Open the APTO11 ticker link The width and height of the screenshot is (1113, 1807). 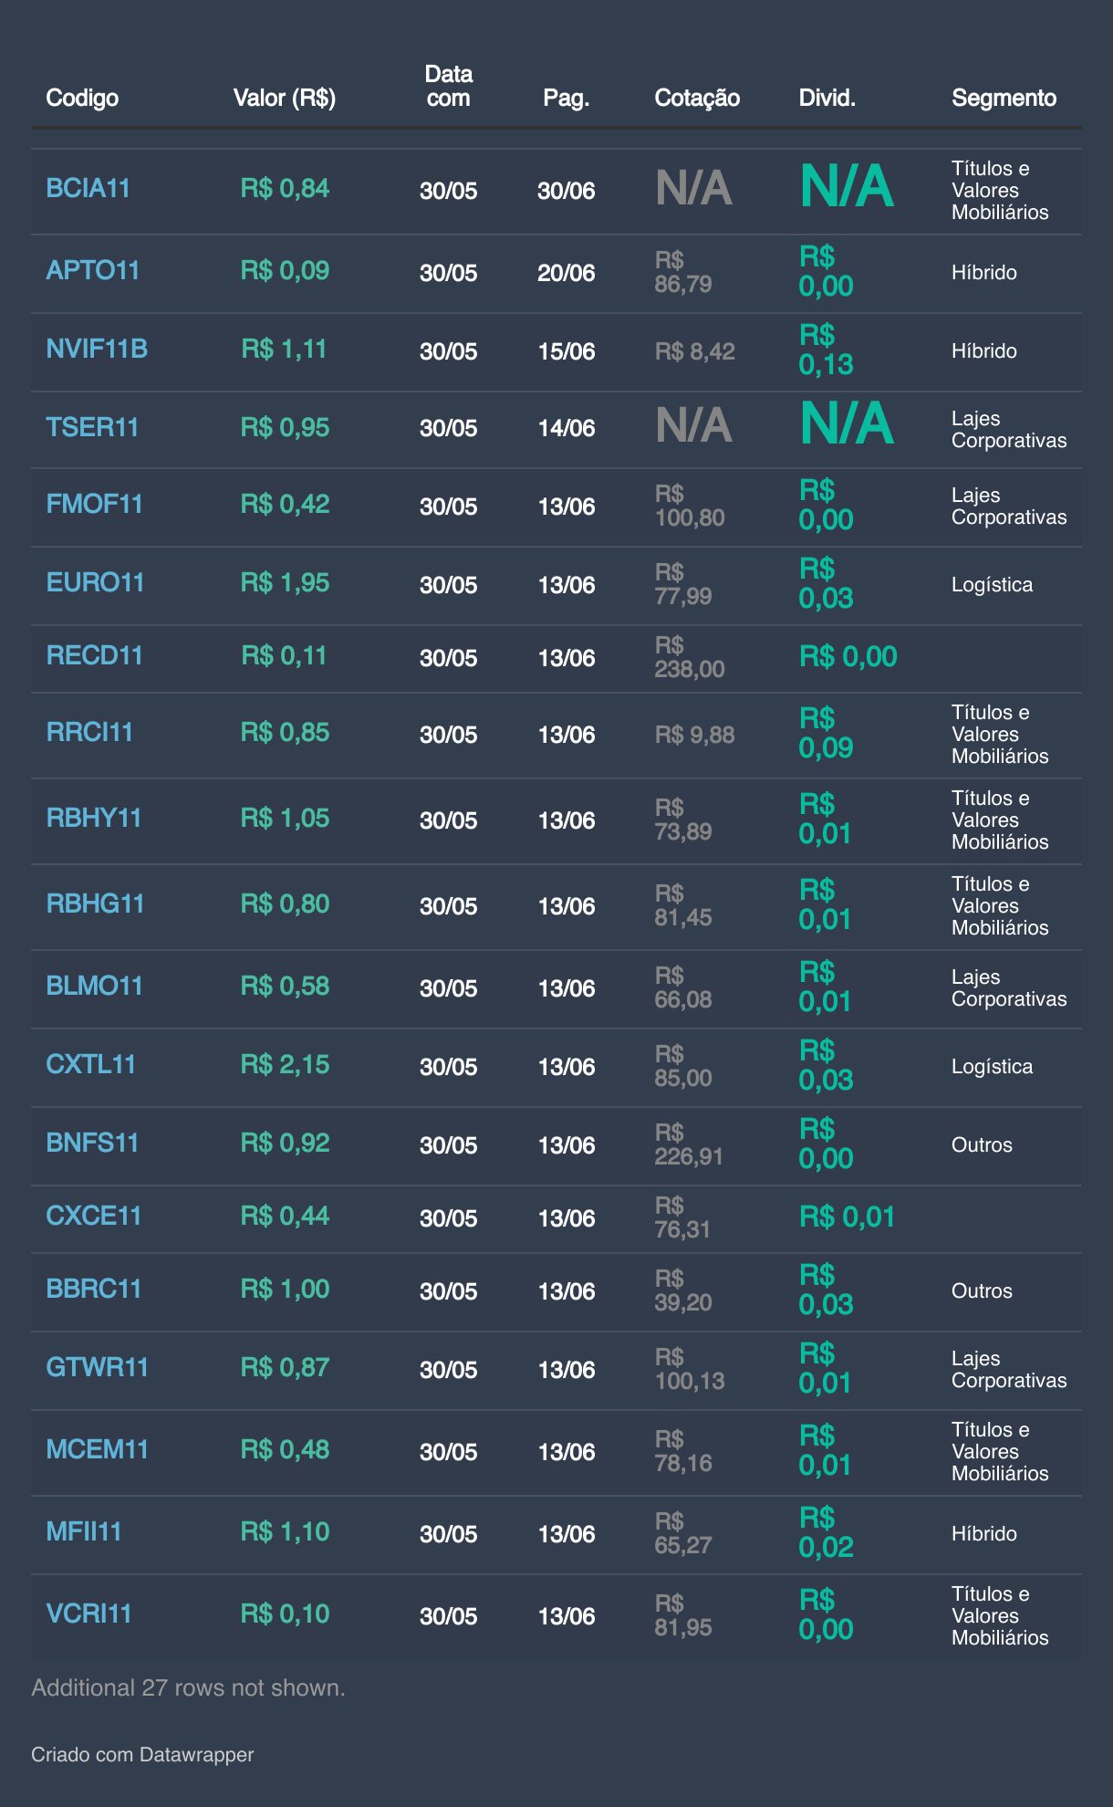[x=92, y=271]
